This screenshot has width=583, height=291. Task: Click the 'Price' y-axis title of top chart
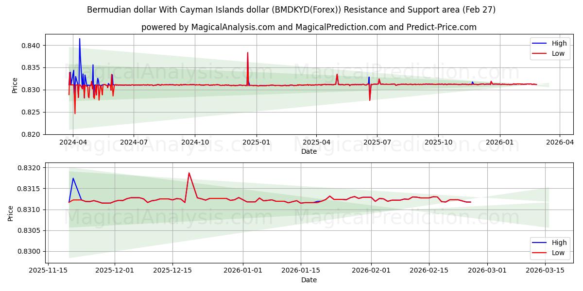[x=15, y=85]
